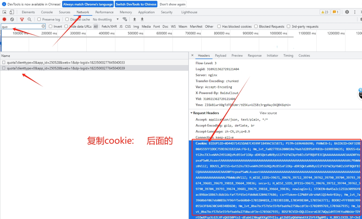
Task: Open the Preview detail tab
Action: (x=237, y=55)
